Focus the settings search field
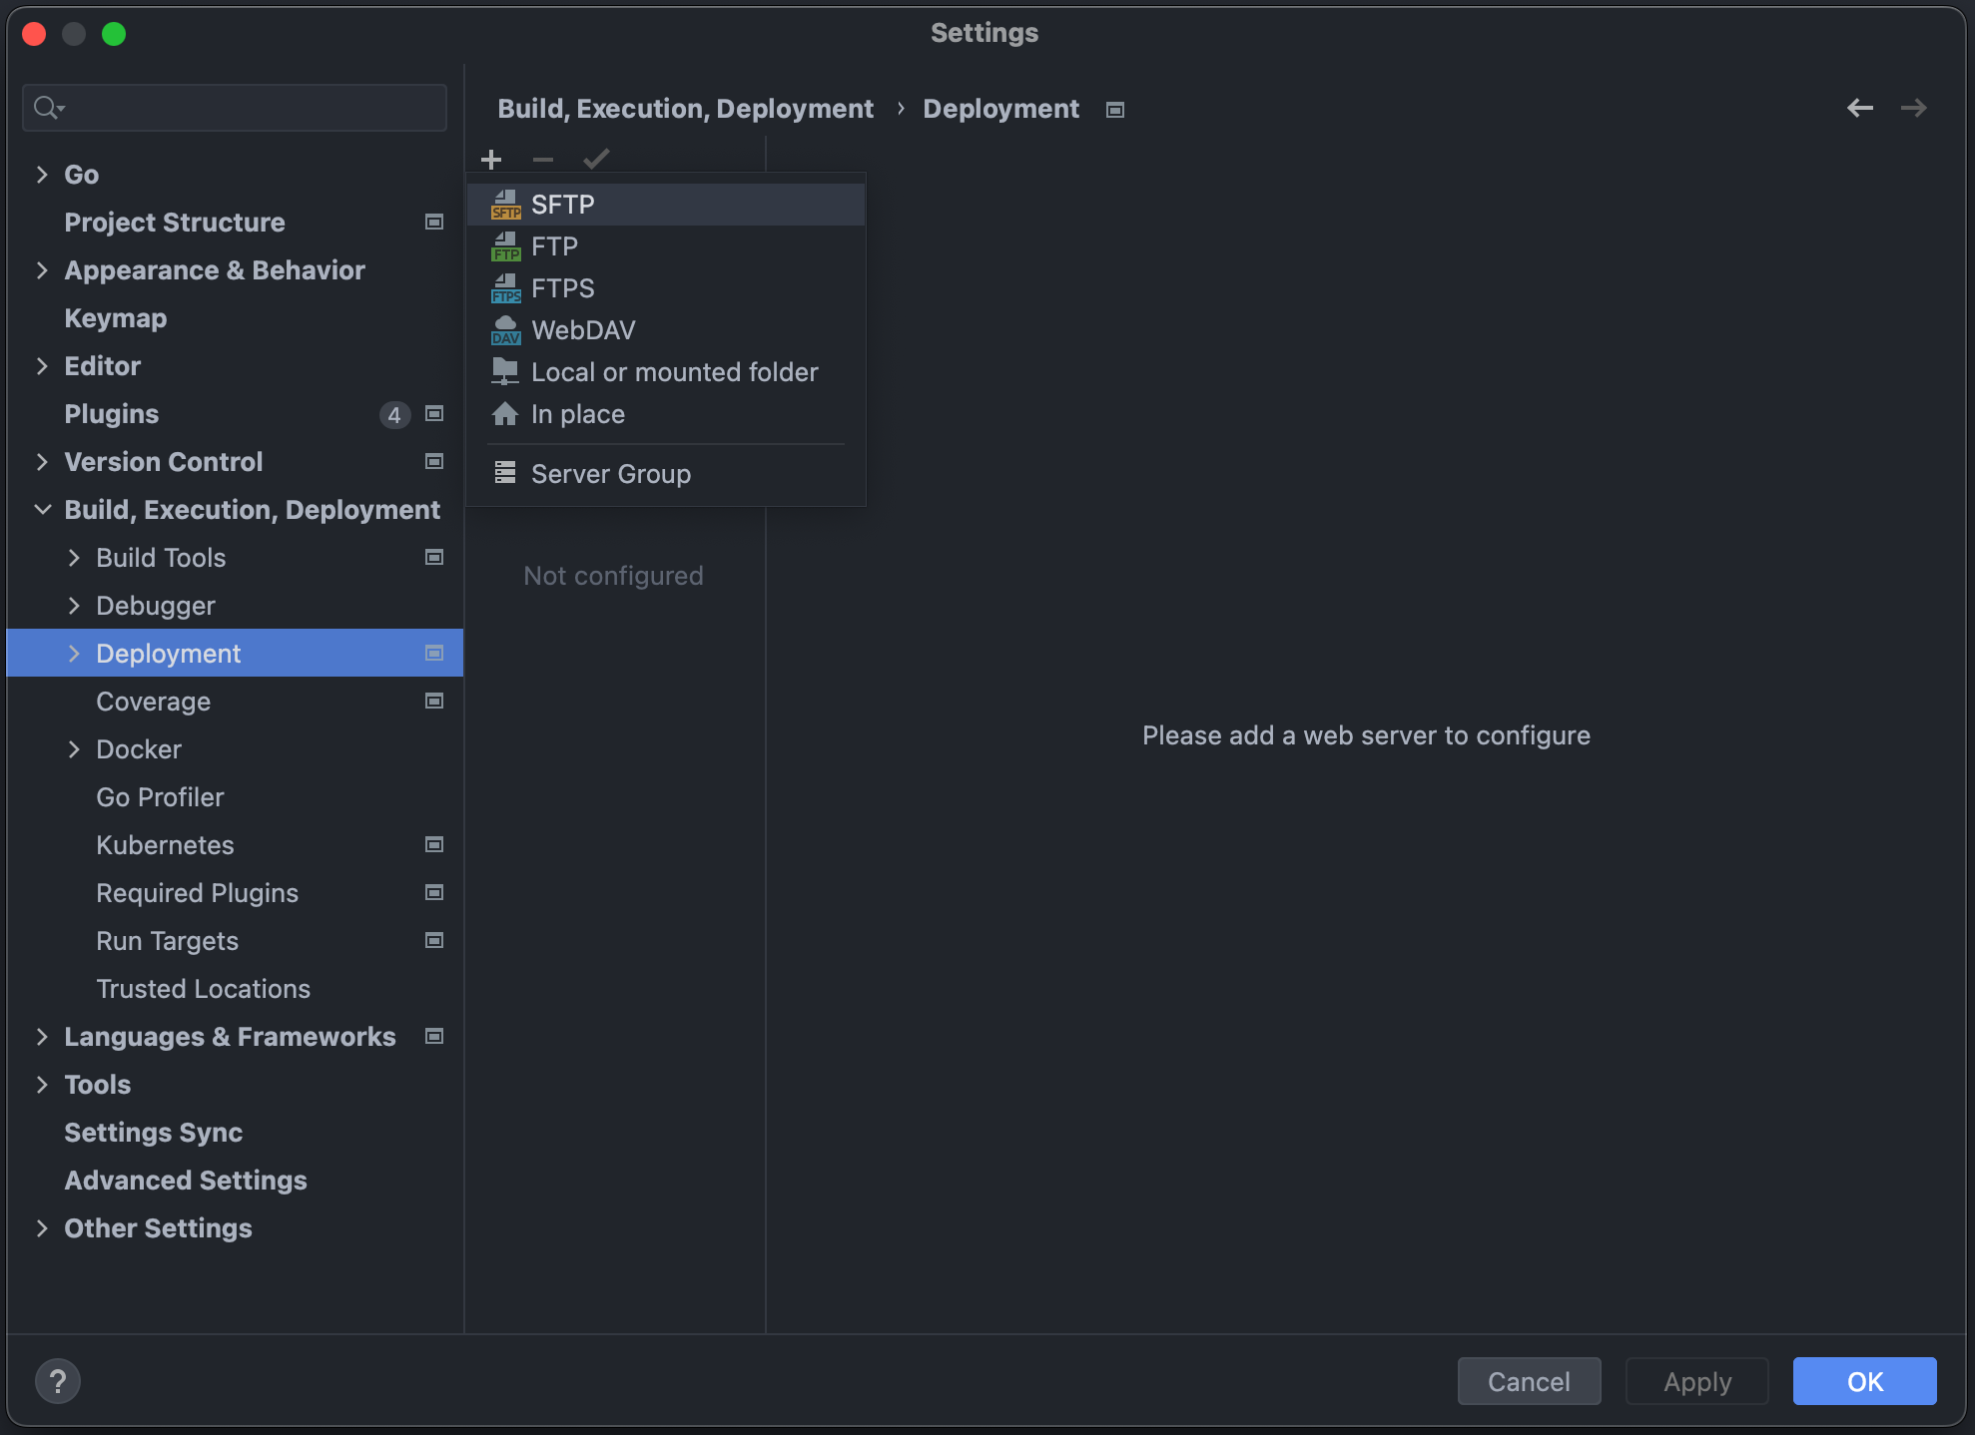The height and width of the screenshot is (1435, 1975). point(250,108)
